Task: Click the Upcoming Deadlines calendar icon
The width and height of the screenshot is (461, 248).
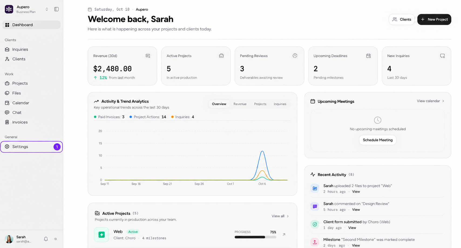Action: click(x=368, y=56)
